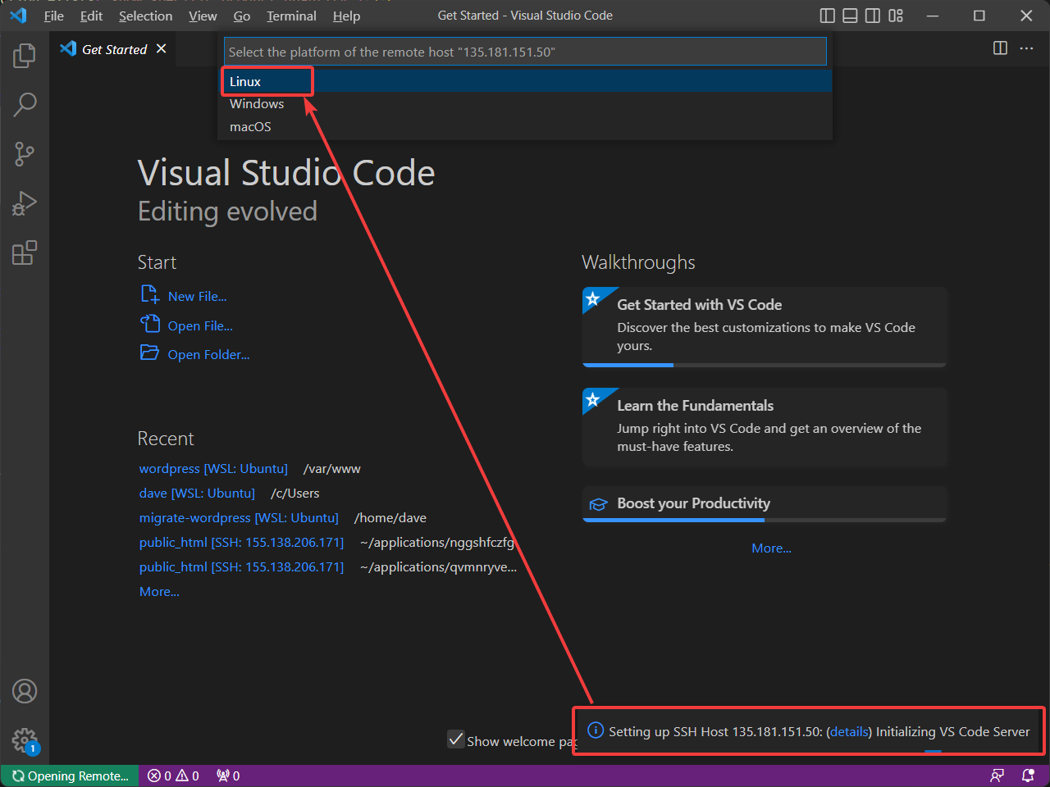This screenshot has width=1050, height=787.
Task: Click Opening Remote status indicator
Action: click(x=71, y=776)
